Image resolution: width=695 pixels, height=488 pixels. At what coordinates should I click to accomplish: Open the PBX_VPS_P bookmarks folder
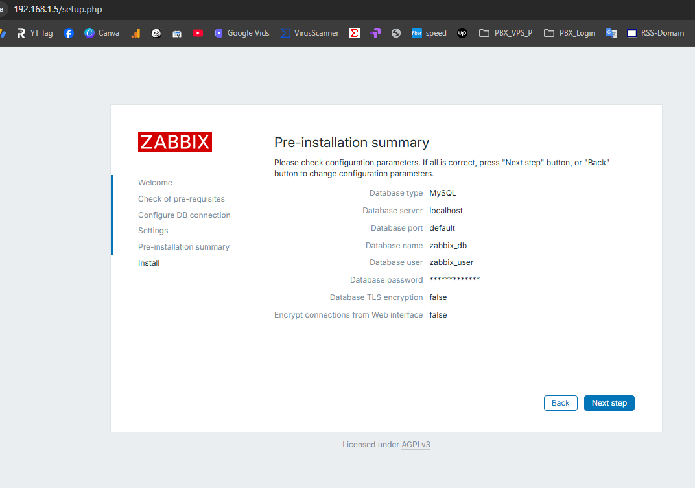tap(505, 33)
